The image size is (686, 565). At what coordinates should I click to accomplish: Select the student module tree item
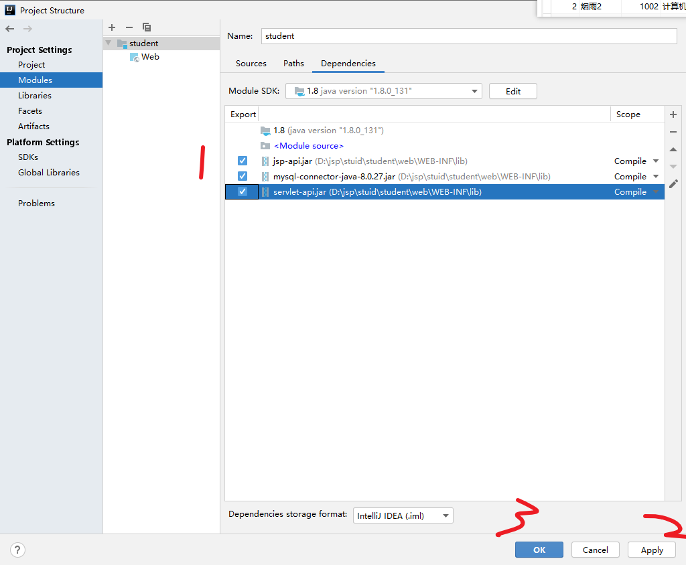(161, 44)
